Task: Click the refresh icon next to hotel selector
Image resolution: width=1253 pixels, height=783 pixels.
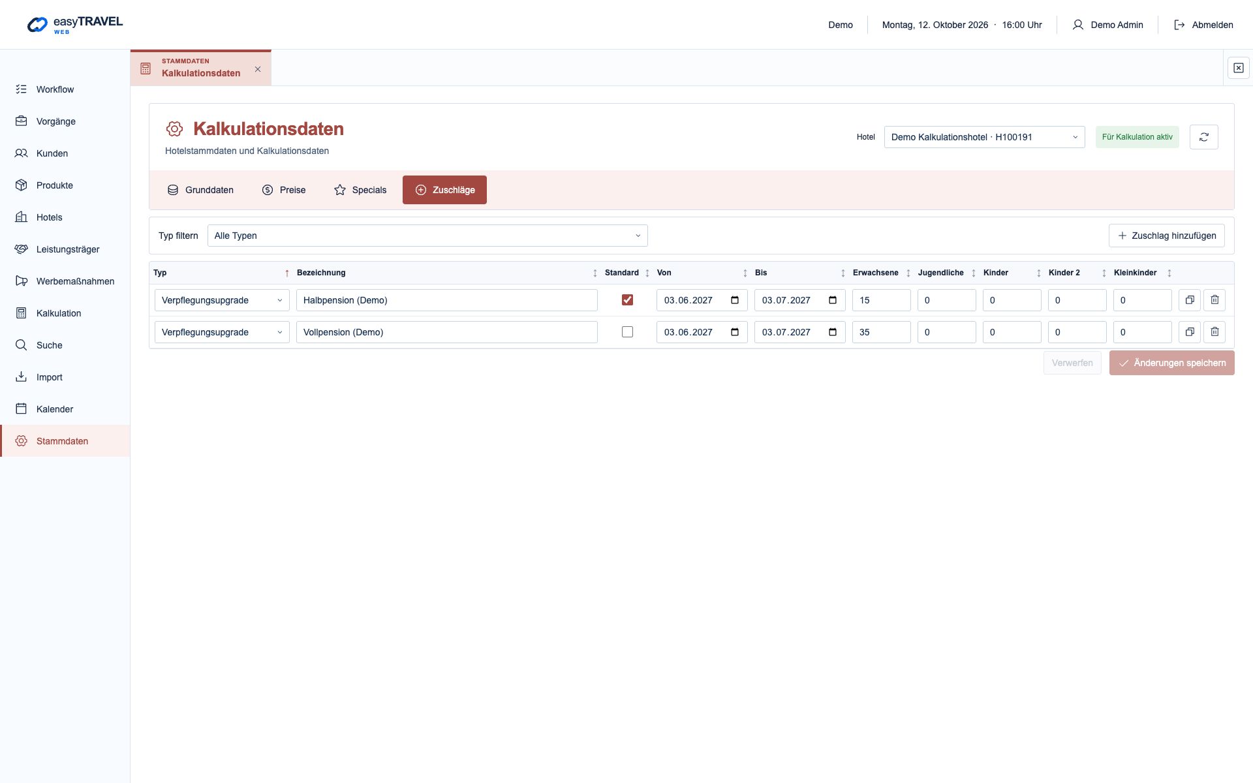Action: click(1203, 137)
